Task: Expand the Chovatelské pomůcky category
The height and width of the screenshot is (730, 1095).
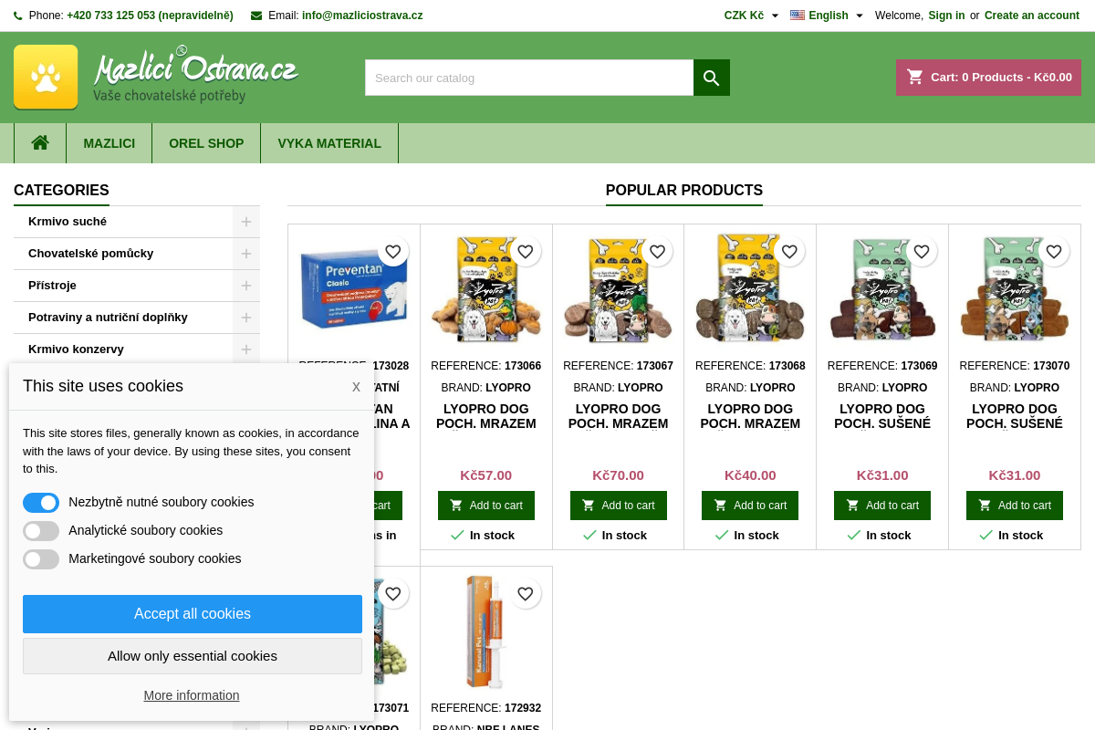Action: (x=246, y=254)
